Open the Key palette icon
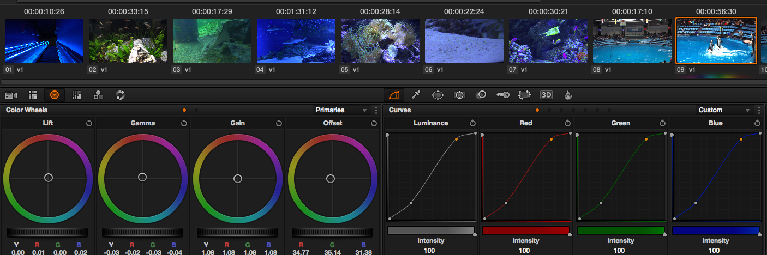767x255 pixels. tap(502, 95)
